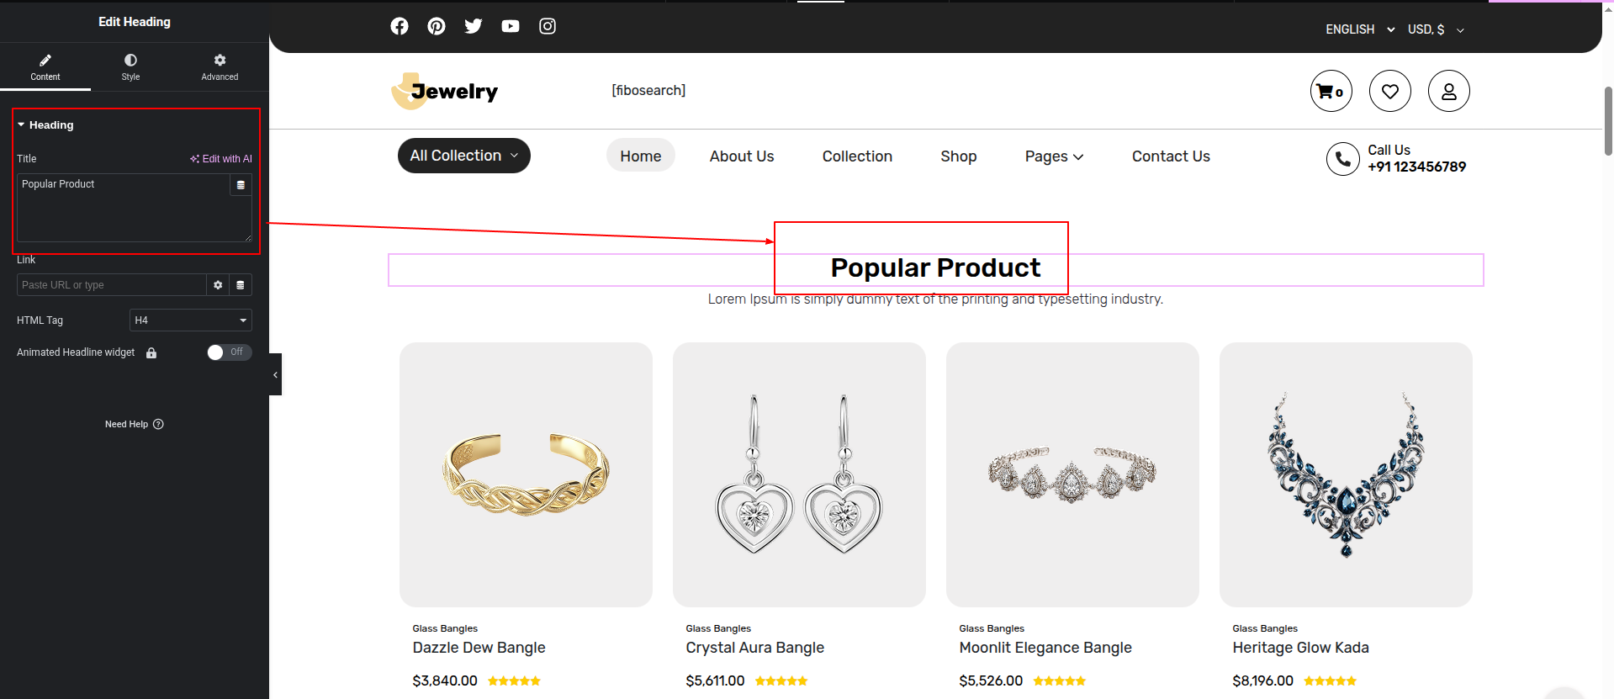Image resolution: width=1614 pixels, height=699 pixels.
Task: Open the YouTube social icon
Action: 511,26
